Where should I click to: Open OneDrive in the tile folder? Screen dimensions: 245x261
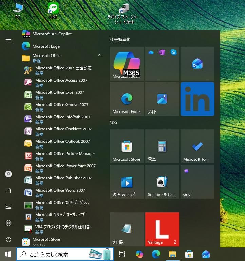(151, 52)
